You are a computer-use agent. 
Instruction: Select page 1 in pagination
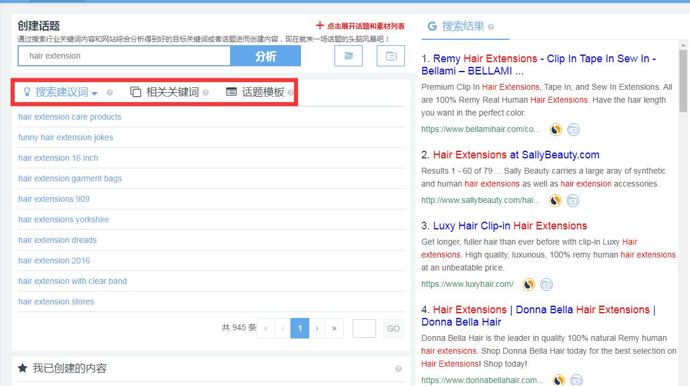[x=300, y=329]
